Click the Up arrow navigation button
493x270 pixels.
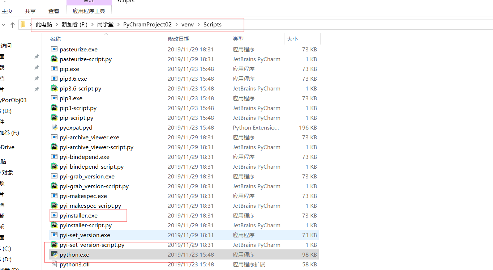click(13, 25)
